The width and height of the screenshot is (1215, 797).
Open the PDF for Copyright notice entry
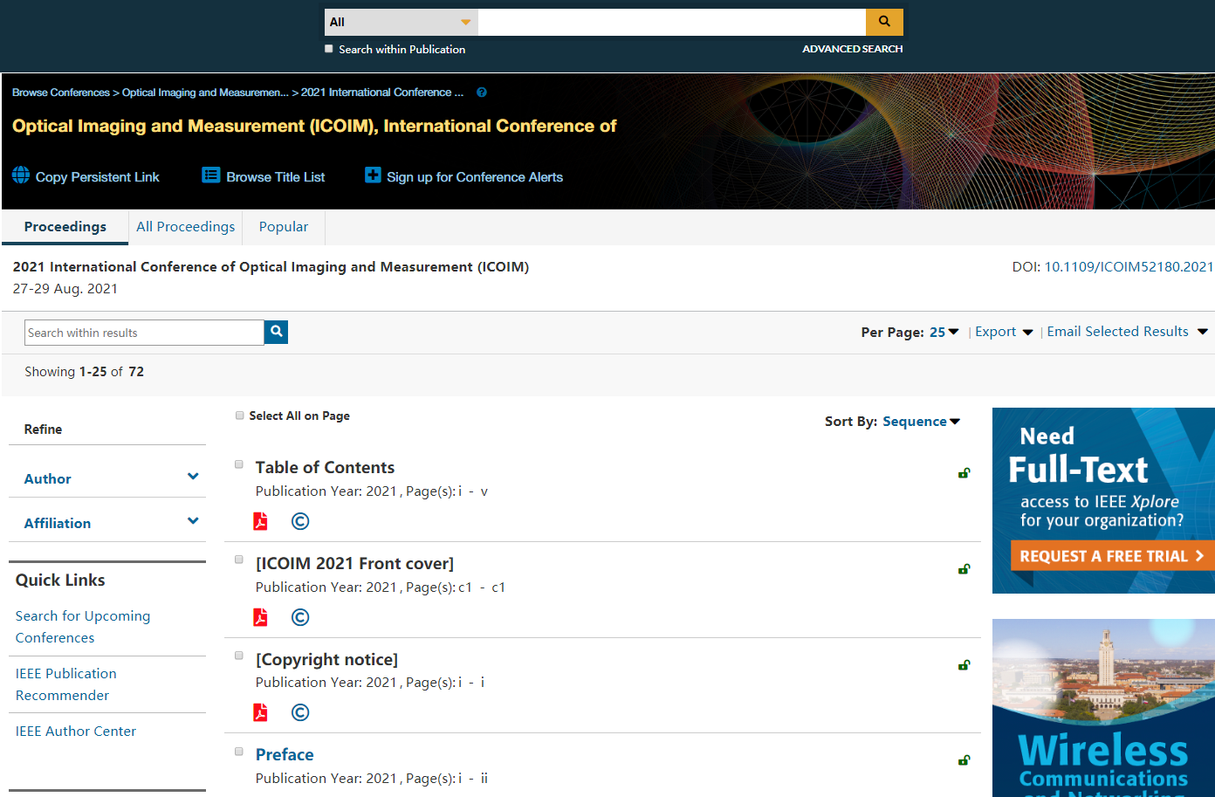[x=260, y=712]
